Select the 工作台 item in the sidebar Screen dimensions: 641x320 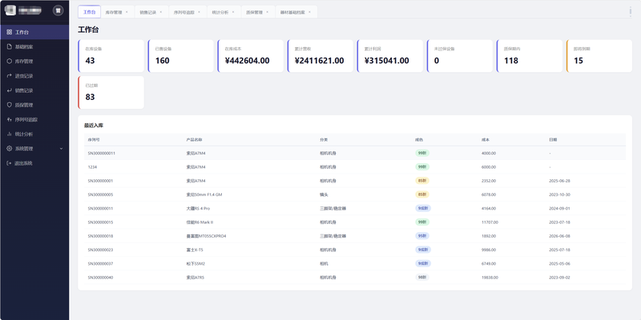(x=34, y=32)
